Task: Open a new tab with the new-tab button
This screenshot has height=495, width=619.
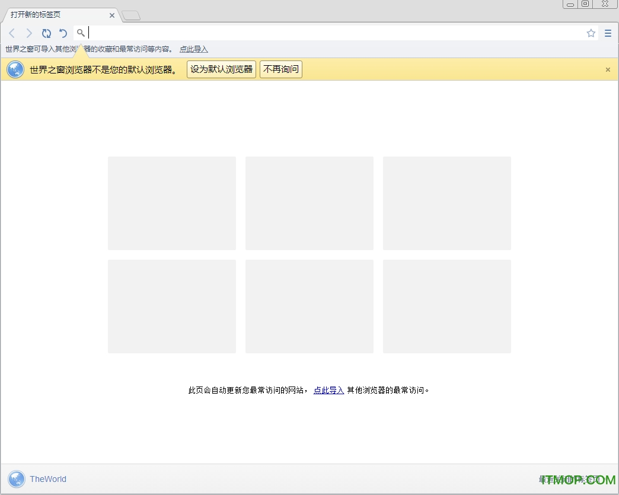Action: (131, 16)
